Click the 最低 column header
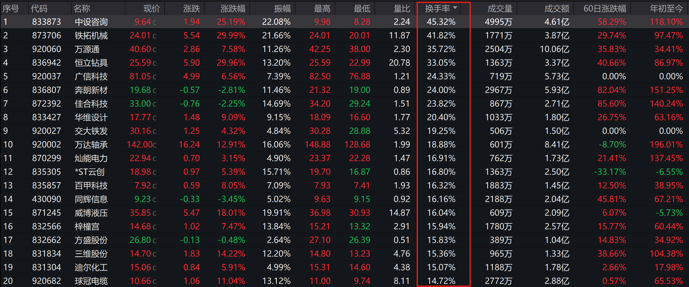Image resolution: width=689 pixels, height=287 pixels. 362,9
